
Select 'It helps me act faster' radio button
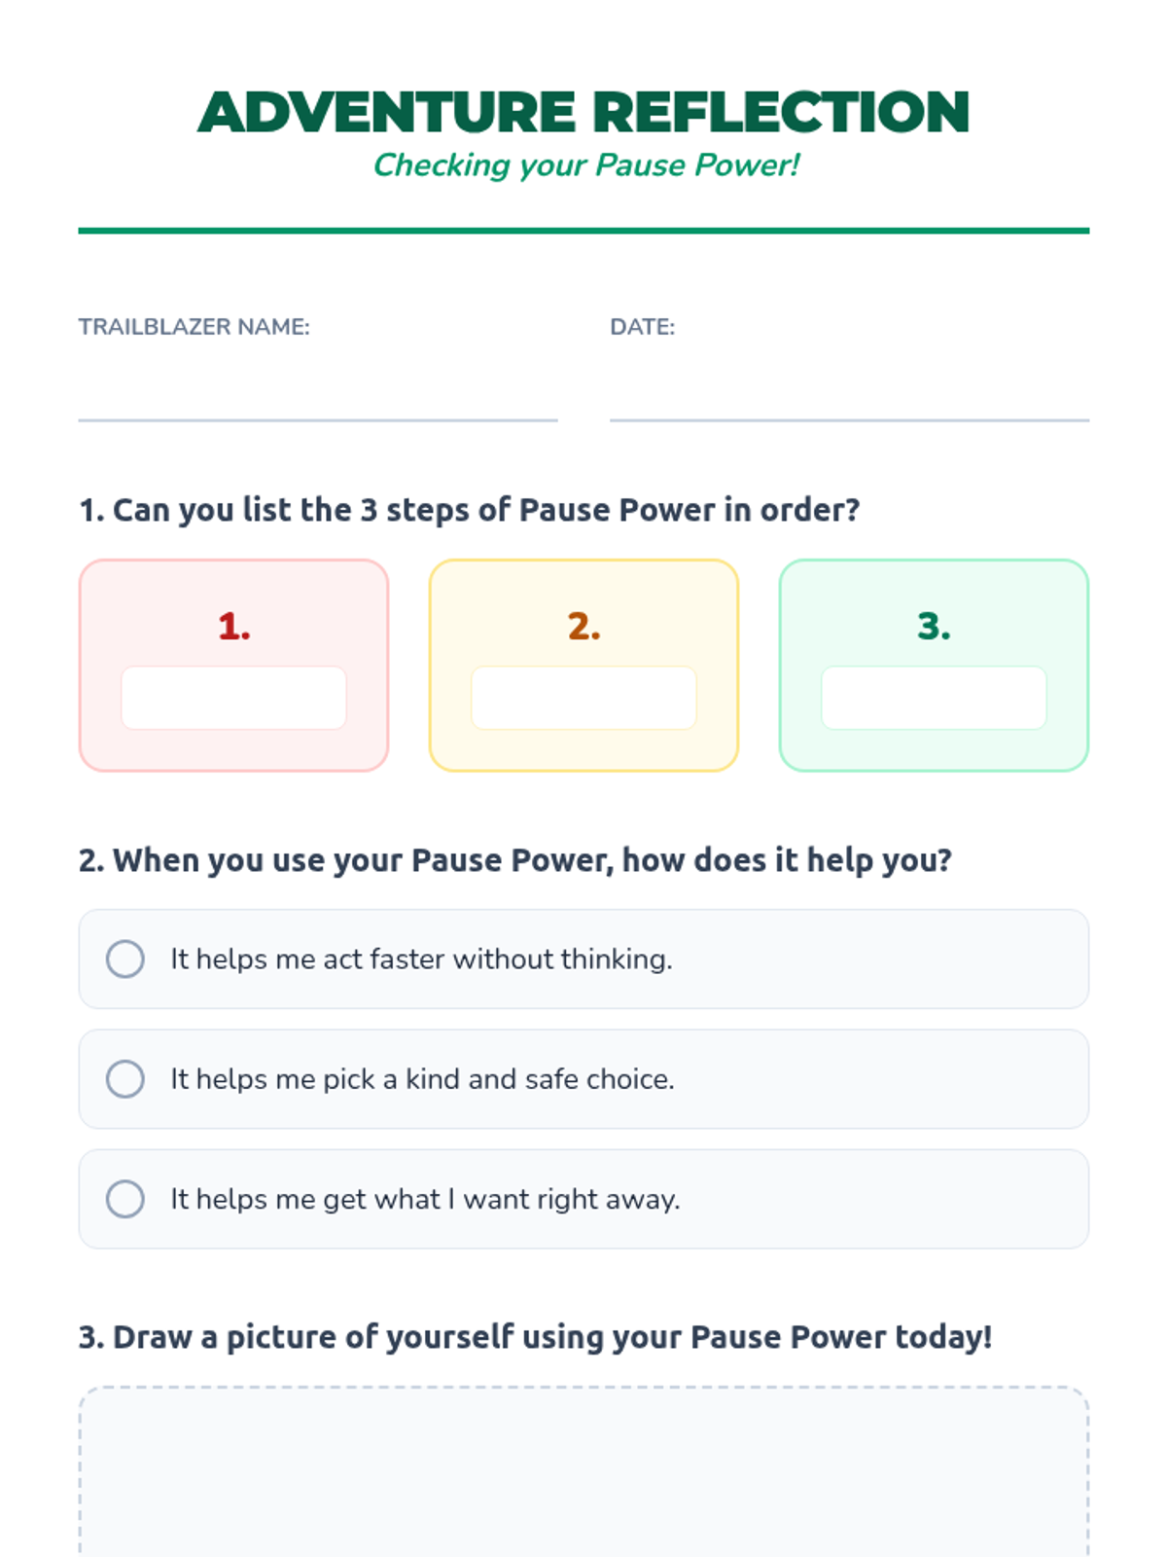click(125, 960)
